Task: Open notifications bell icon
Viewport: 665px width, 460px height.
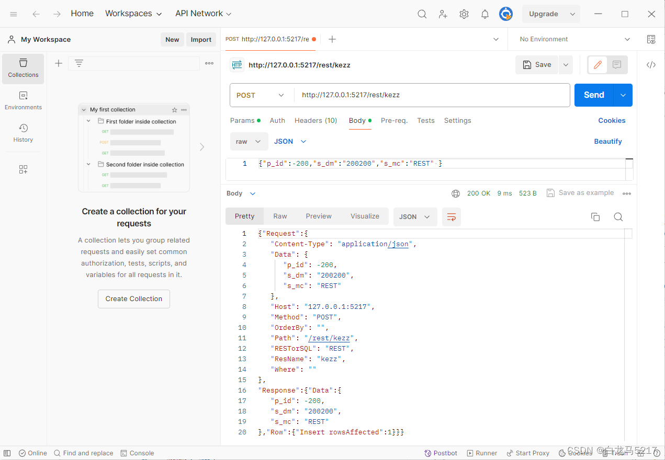Action: click(x=485, y=14)
